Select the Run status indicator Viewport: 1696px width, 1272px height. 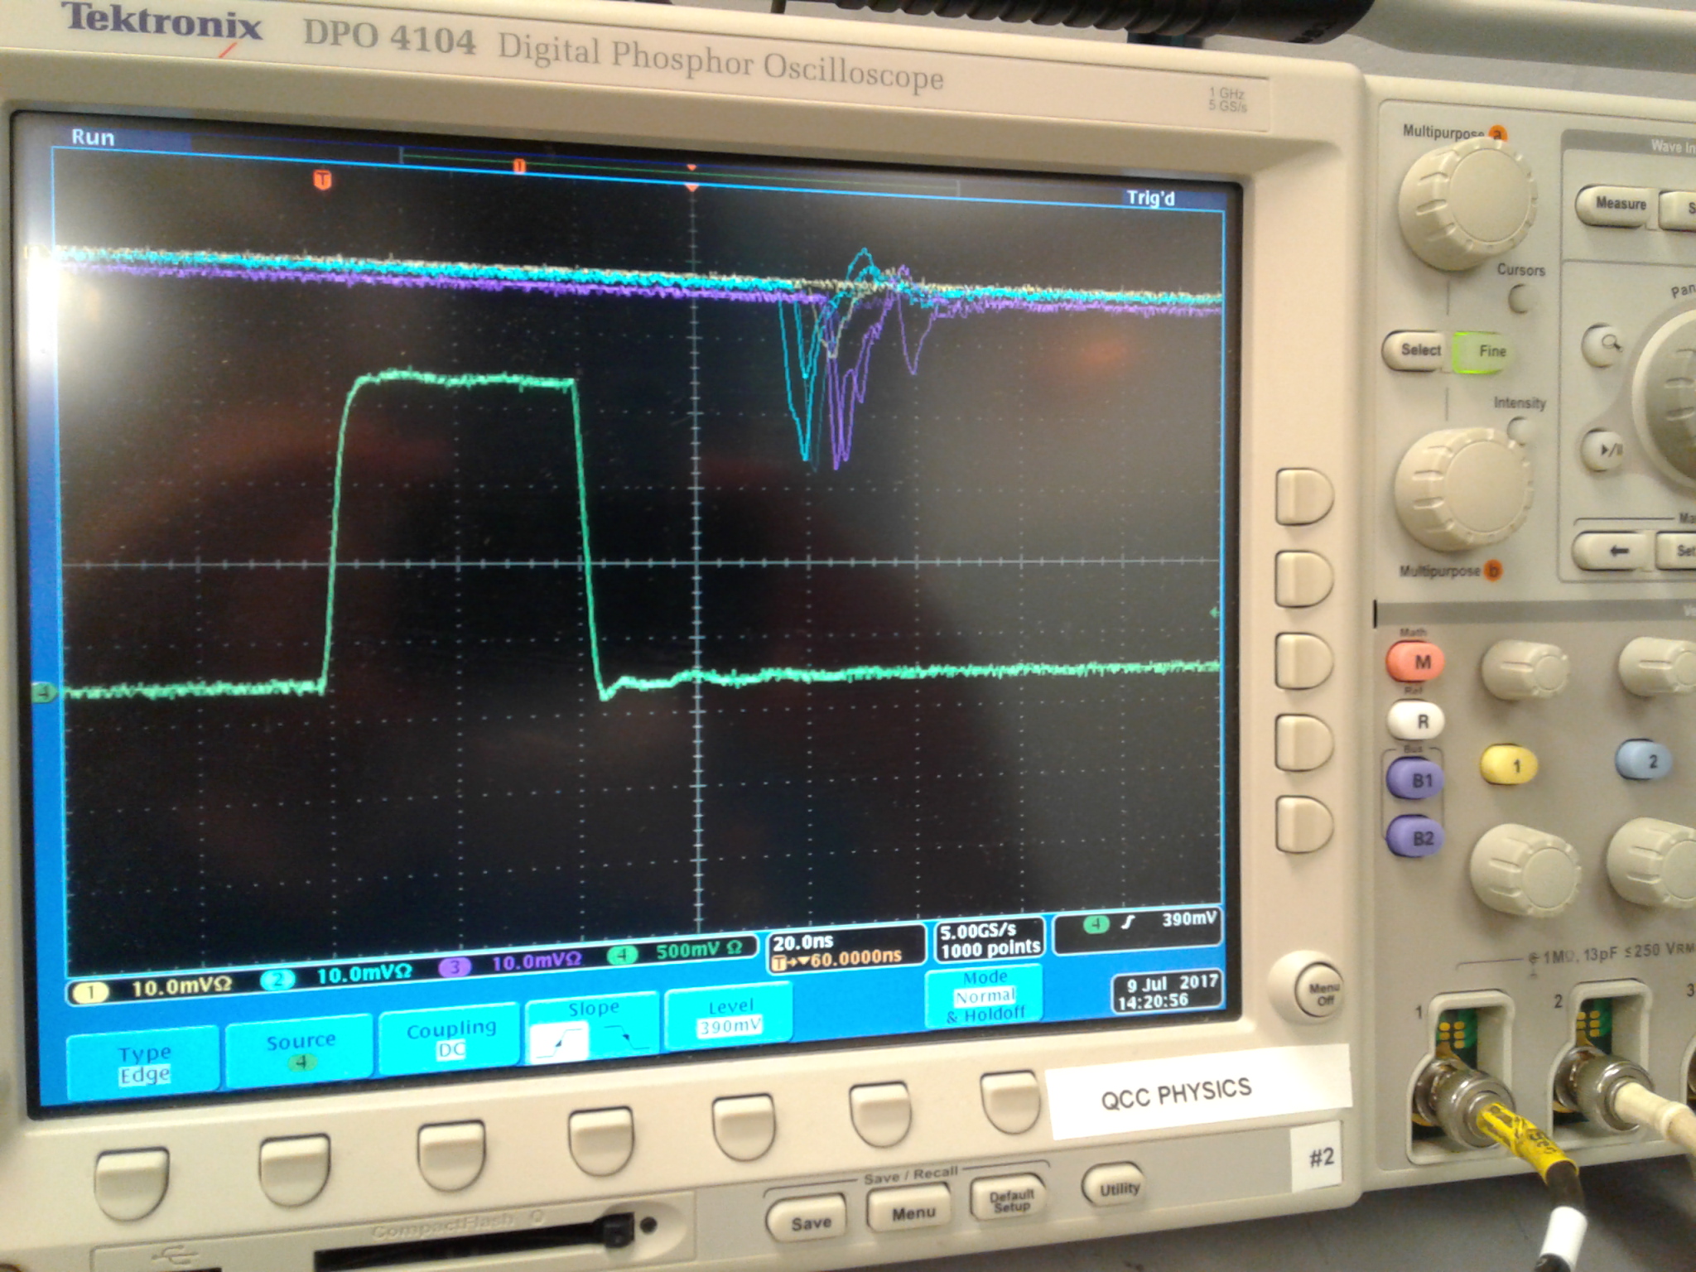pyautogui.click(x=93, y=137)
